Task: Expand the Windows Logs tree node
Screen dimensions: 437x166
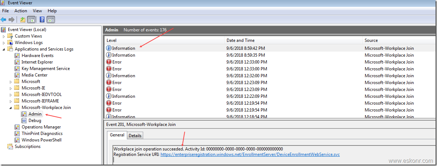Action: click(4, 43)
